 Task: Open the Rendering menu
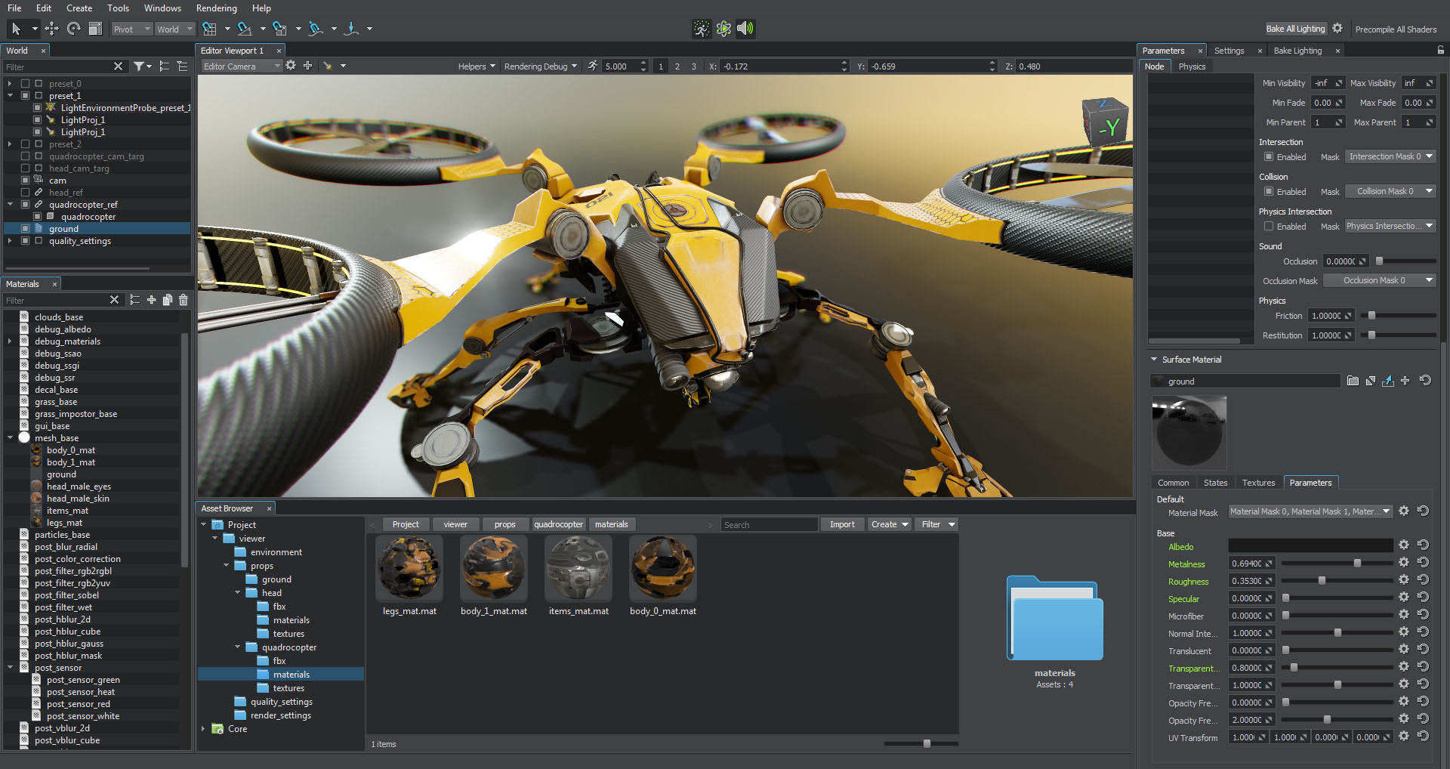point(216,8)
